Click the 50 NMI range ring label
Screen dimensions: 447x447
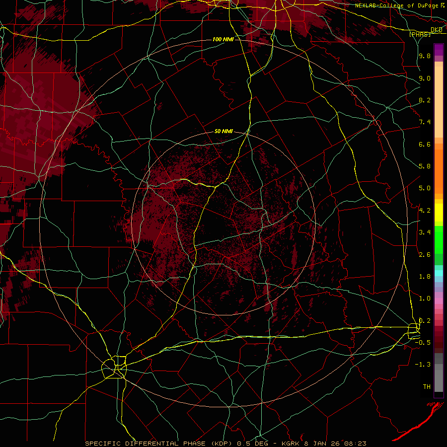click(223, 131)
